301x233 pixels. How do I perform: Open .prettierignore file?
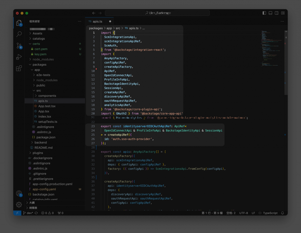coord(55,179)
